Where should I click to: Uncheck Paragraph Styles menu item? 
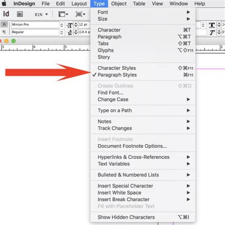[143, 75]
